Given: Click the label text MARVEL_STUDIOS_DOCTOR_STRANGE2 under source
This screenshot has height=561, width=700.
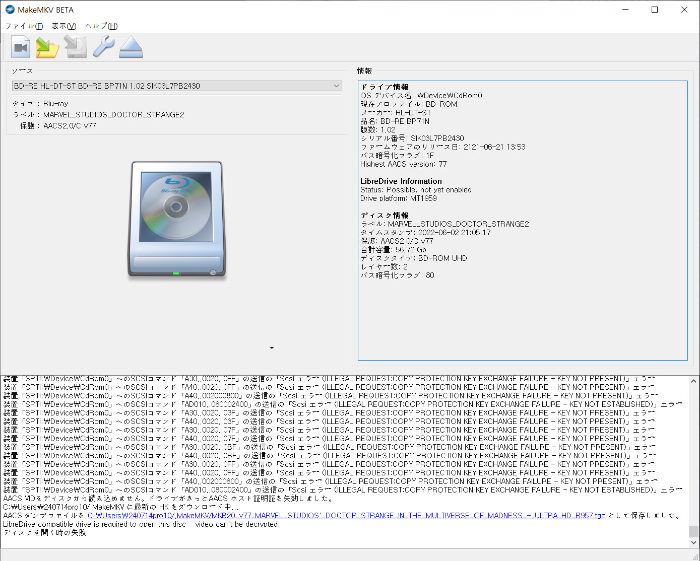Looking at the screenshot, I should 114,115.
